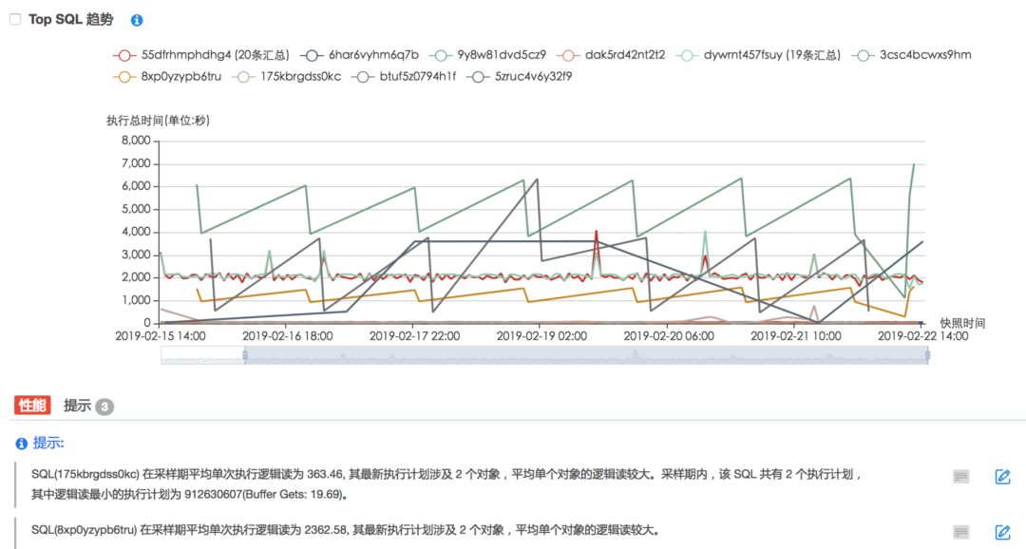Toggle legend series dak5rd42nt2t2

point(611,55)
